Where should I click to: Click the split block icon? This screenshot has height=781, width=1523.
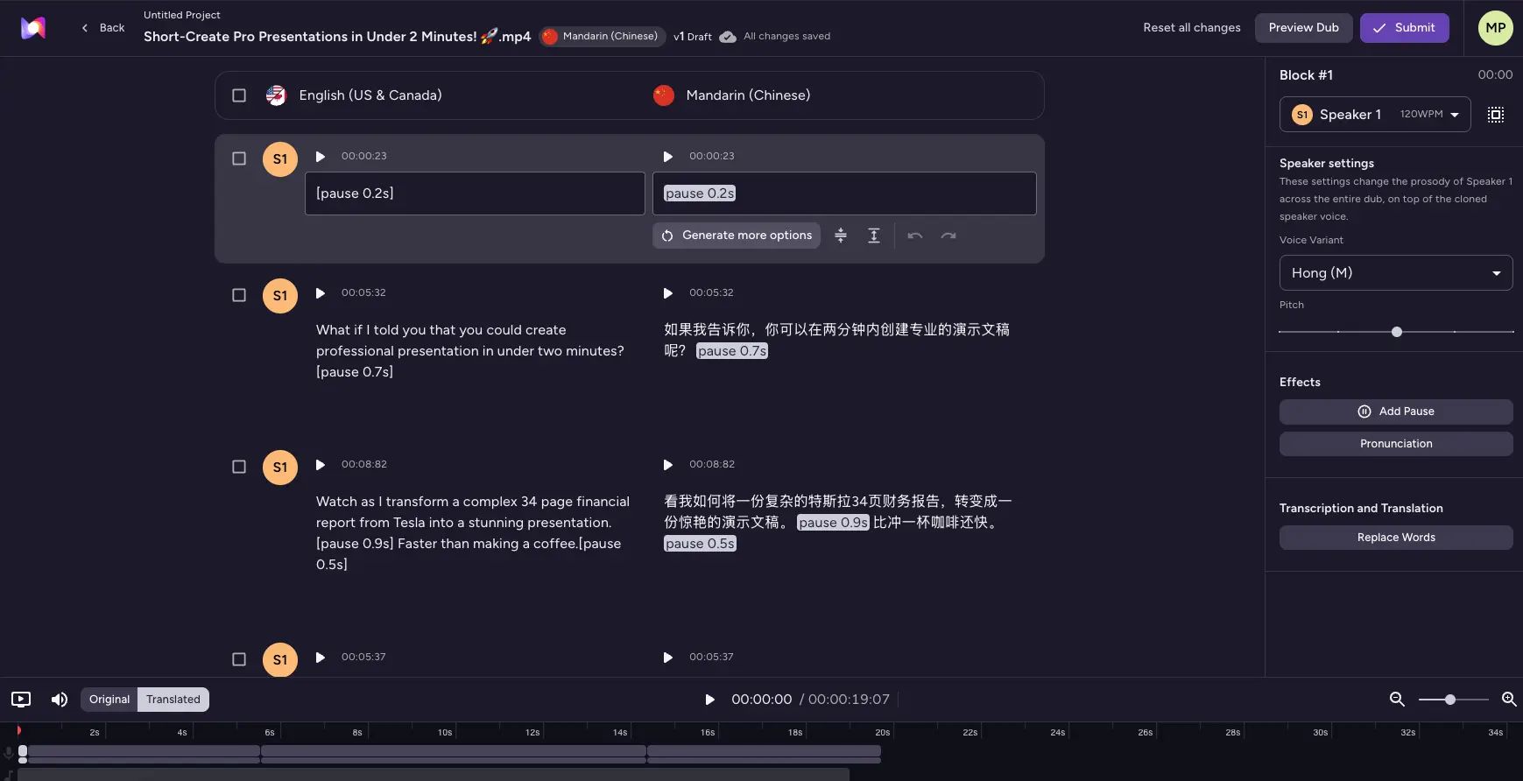coord(874,236)
